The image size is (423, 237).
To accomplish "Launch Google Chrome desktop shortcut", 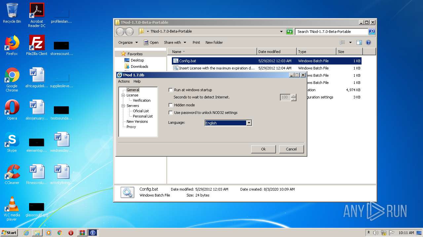I will pos(12,80).
